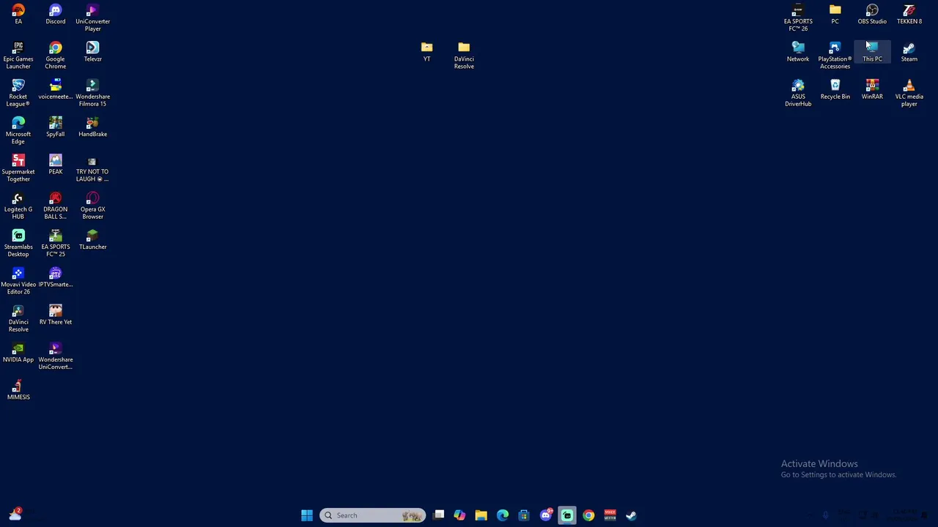The height and width of the screenshot is (527, 938).
Task: Select the Wondershare Filmora 15 icon
Action: (92, 93)
